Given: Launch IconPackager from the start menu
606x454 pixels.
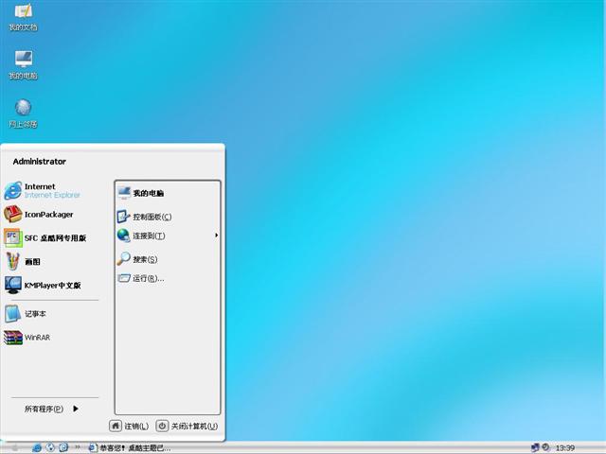Looking at the screenshot, I should coord(39,215).
